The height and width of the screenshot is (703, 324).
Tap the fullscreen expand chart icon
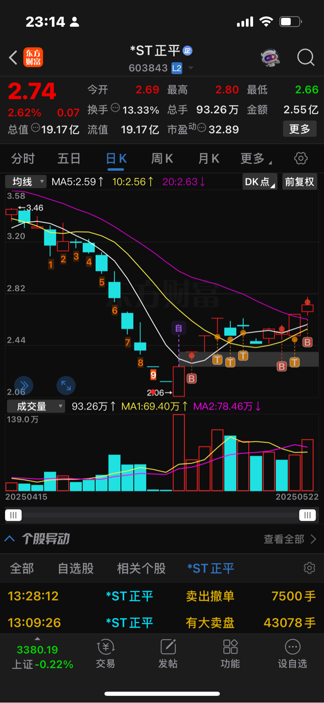[x=66, y=385]
